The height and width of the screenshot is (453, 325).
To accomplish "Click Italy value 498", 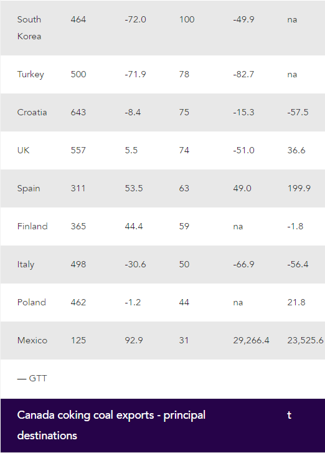I will [x=78, y=264].
